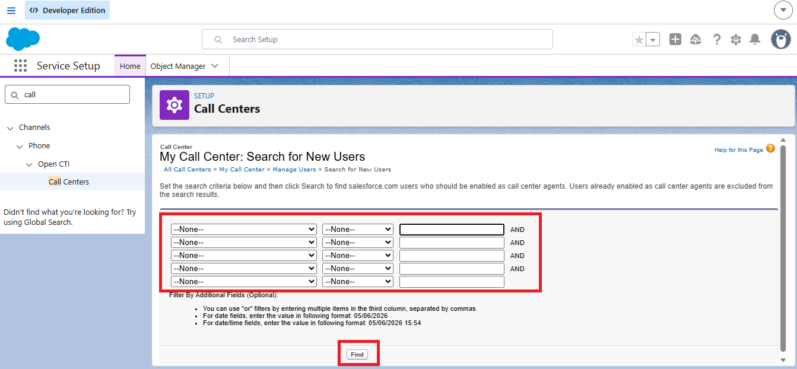Collapse the Phone tree node

[x=20, y=147]
